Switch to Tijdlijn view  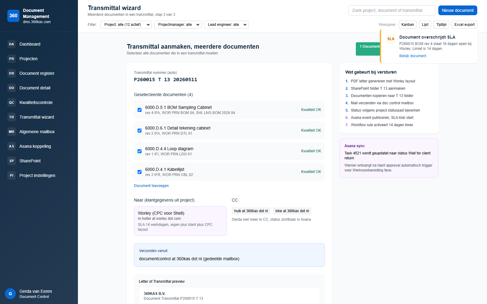tap(441, 25)
